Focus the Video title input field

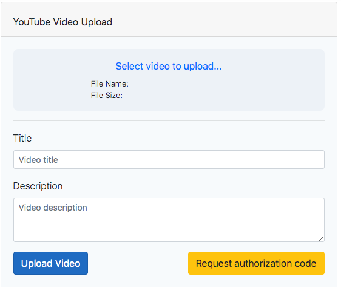(169, 159)
